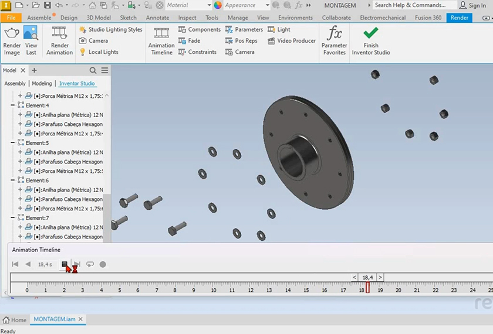
Task: Collapse the Element:4 tree node
Action: pos(13,105)
